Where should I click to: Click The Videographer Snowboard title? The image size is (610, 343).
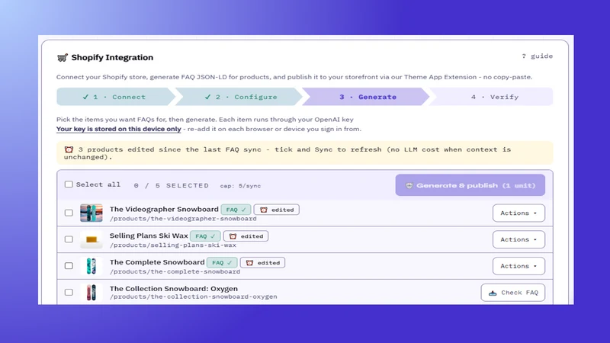click(x=164, y=209)
